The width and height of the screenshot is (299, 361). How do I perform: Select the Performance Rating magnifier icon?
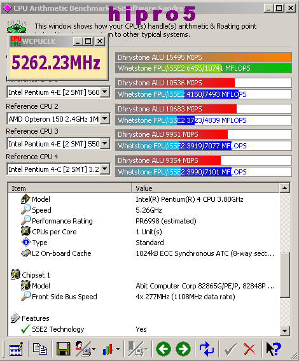point(25,220)
